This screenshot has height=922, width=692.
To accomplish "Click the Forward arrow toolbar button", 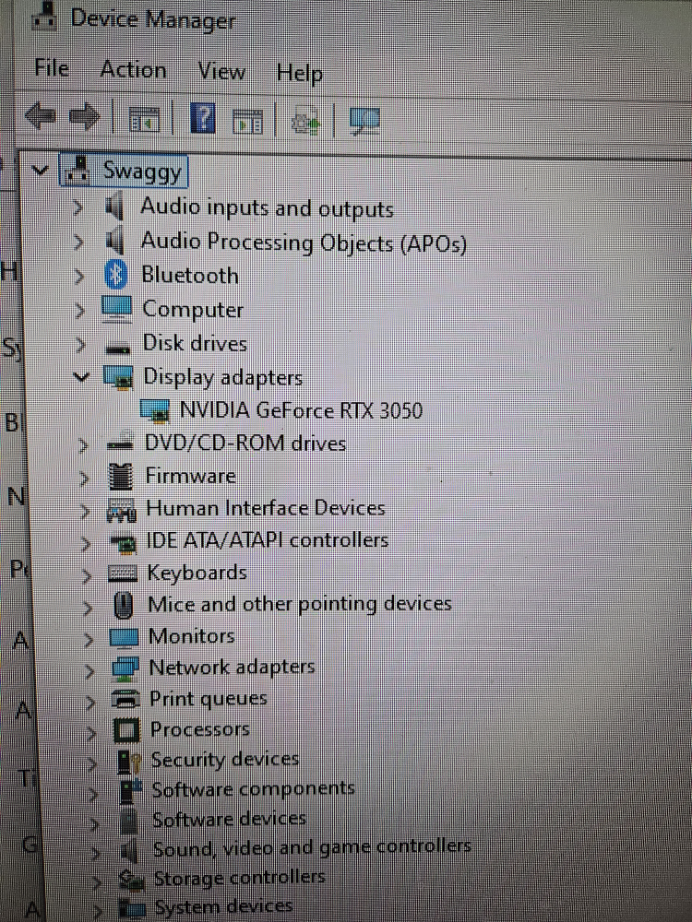I will click(85, 117).
